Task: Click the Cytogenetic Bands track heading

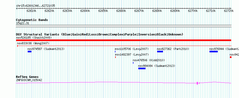Action: (32, 20)
